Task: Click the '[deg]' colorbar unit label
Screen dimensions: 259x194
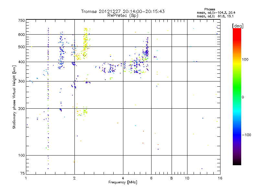Action: (238, 26)
